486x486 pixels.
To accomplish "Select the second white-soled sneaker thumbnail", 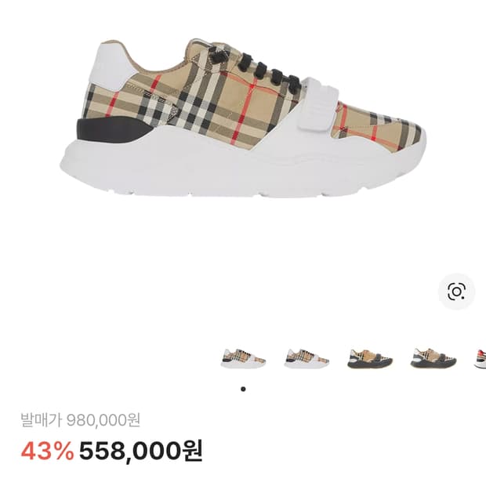I will [x=306, y=358].
